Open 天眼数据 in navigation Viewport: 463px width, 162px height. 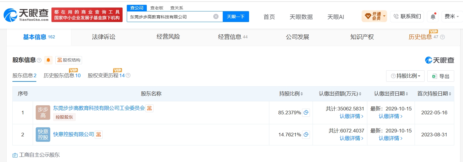(301, 17)
